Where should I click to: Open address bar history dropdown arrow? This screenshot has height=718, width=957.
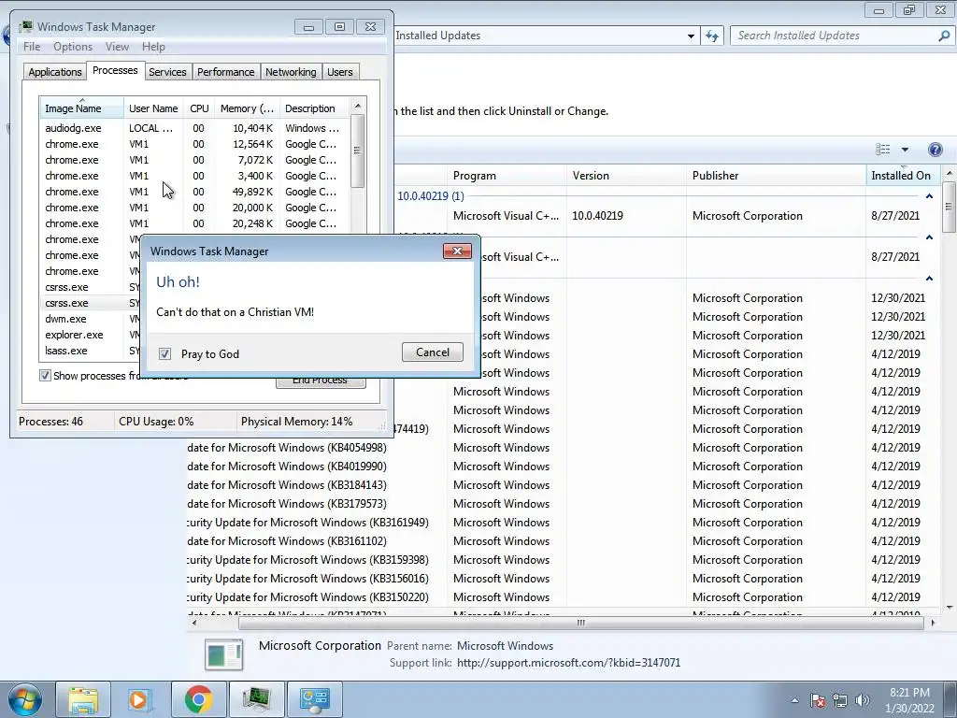coord(691,36)
